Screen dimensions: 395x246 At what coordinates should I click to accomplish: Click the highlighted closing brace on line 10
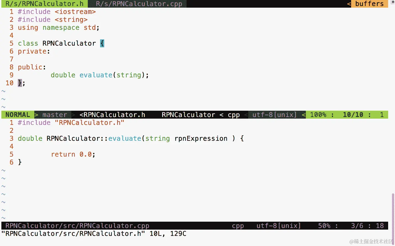[20, 83]
